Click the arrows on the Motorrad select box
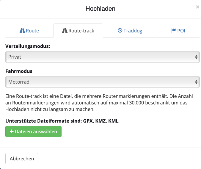This screenshot has height=169, width=201. [196, 82]
